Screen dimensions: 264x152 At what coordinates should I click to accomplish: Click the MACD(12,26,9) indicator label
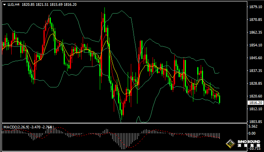(16, 127)
